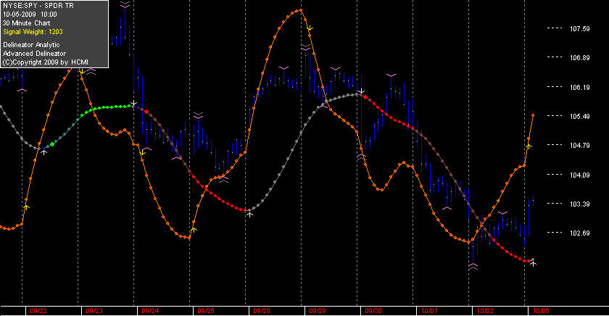Viewport: 609px width, 316px height.
Task: Click the 102.69 price level label
Action: coord(579,233)
